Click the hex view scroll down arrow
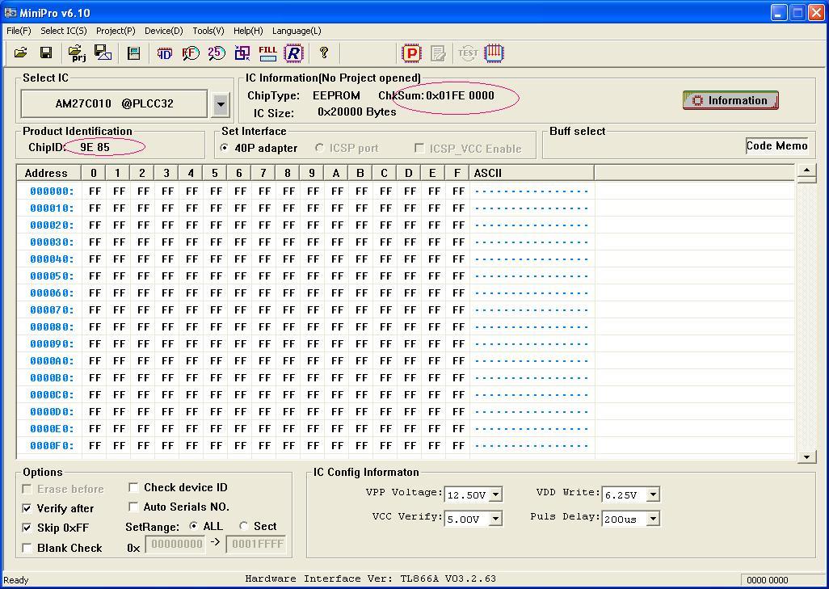Viewport: 829px width, 589px height. [x=807, y=456]
